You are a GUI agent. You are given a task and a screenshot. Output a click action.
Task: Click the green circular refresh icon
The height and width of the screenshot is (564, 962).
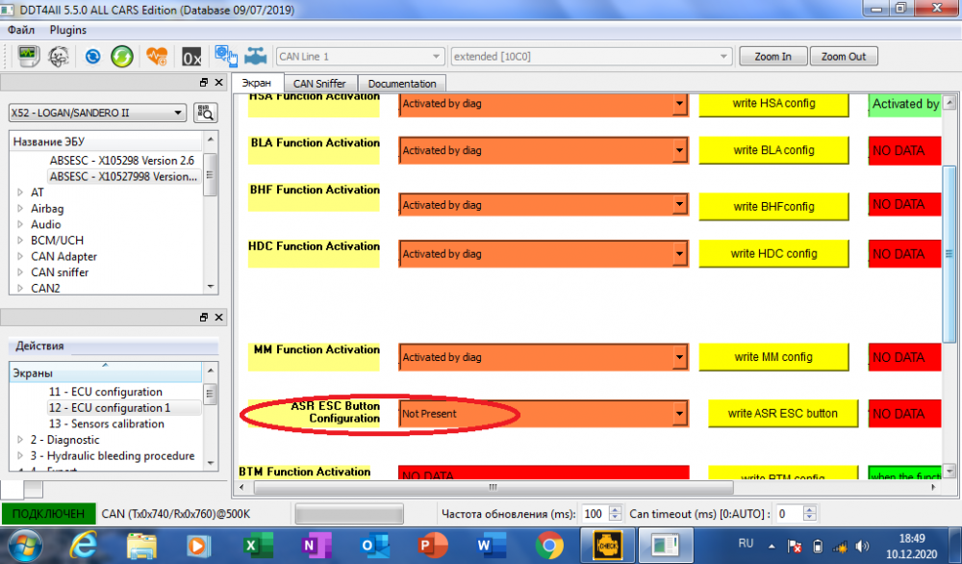pyautogui.click(x=122, y=57)
